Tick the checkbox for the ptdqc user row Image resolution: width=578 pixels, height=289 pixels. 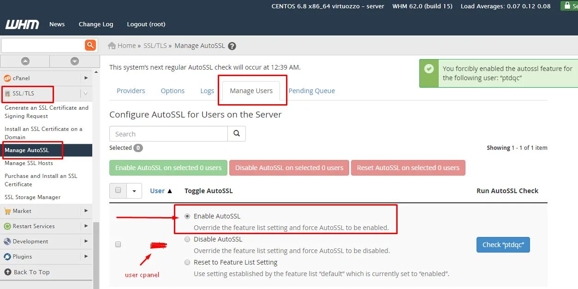tap(118, 244)
